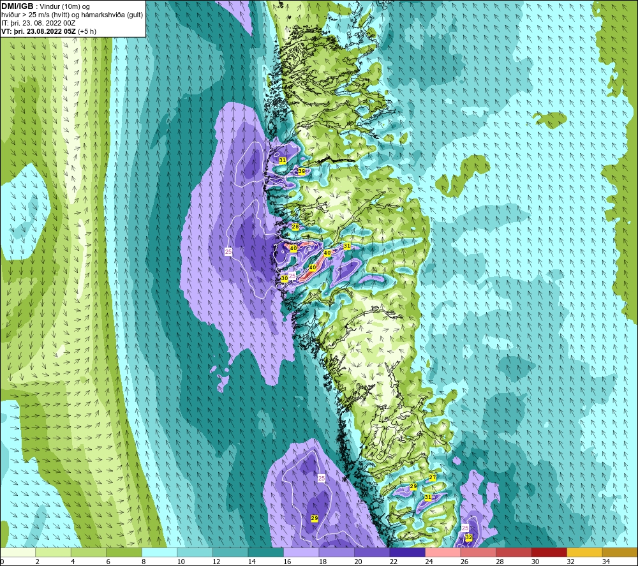Click the legend scale number 6
The width and height of the screenshot is (638, 566).
pyautogui.click(x=108, y=562)
